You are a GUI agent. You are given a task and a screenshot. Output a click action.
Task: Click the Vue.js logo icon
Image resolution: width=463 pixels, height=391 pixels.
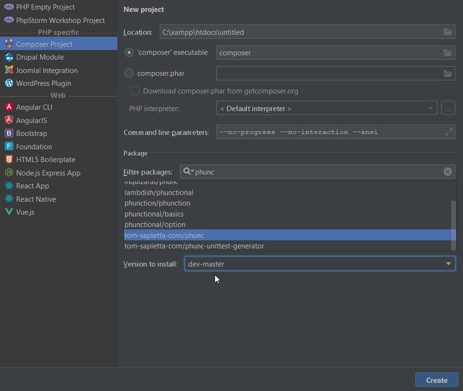[9, 212]
